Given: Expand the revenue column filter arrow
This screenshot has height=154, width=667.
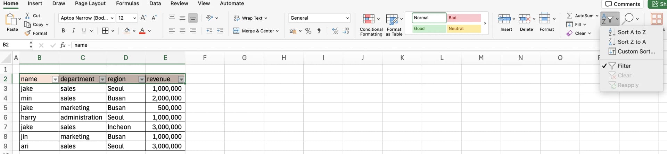Looking at the screenshot, I should click(181, 79).
